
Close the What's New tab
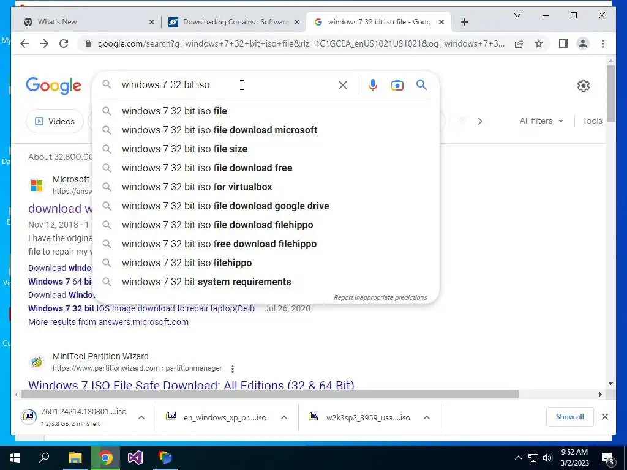coord(152,22)
